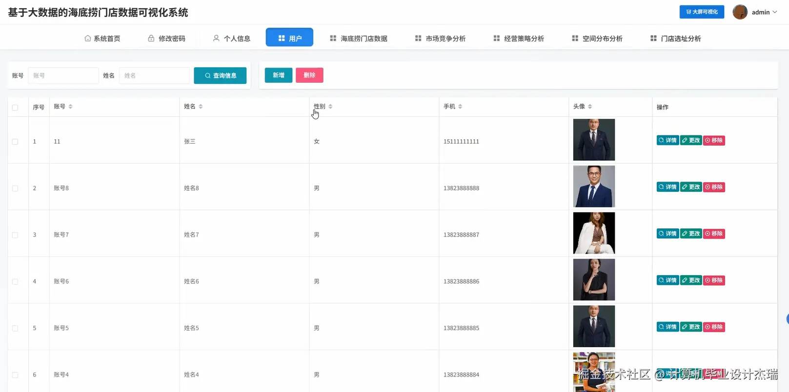
Task: Check the checkbox for 账号6 row
Action: pyautogui.click(x=15, y=282)
